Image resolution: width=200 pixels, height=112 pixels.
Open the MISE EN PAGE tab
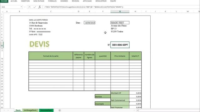(39, 1)
